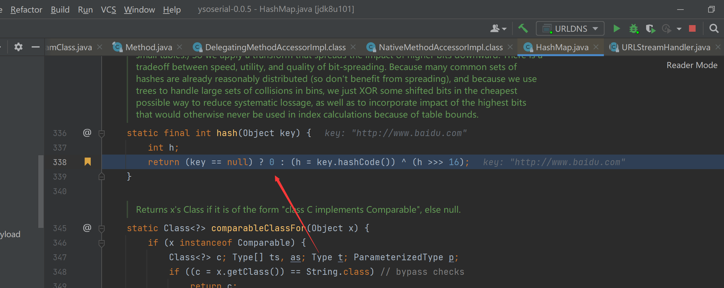Click the inline key value hint on line 336
This screenshot has height=288, width=724.
point(396,133)
